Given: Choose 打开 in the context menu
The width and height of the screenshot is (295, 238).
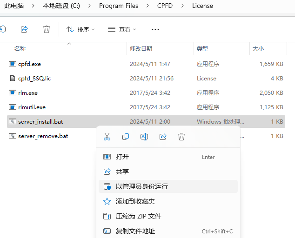Looking at the screenshot, I should [168, 157].
